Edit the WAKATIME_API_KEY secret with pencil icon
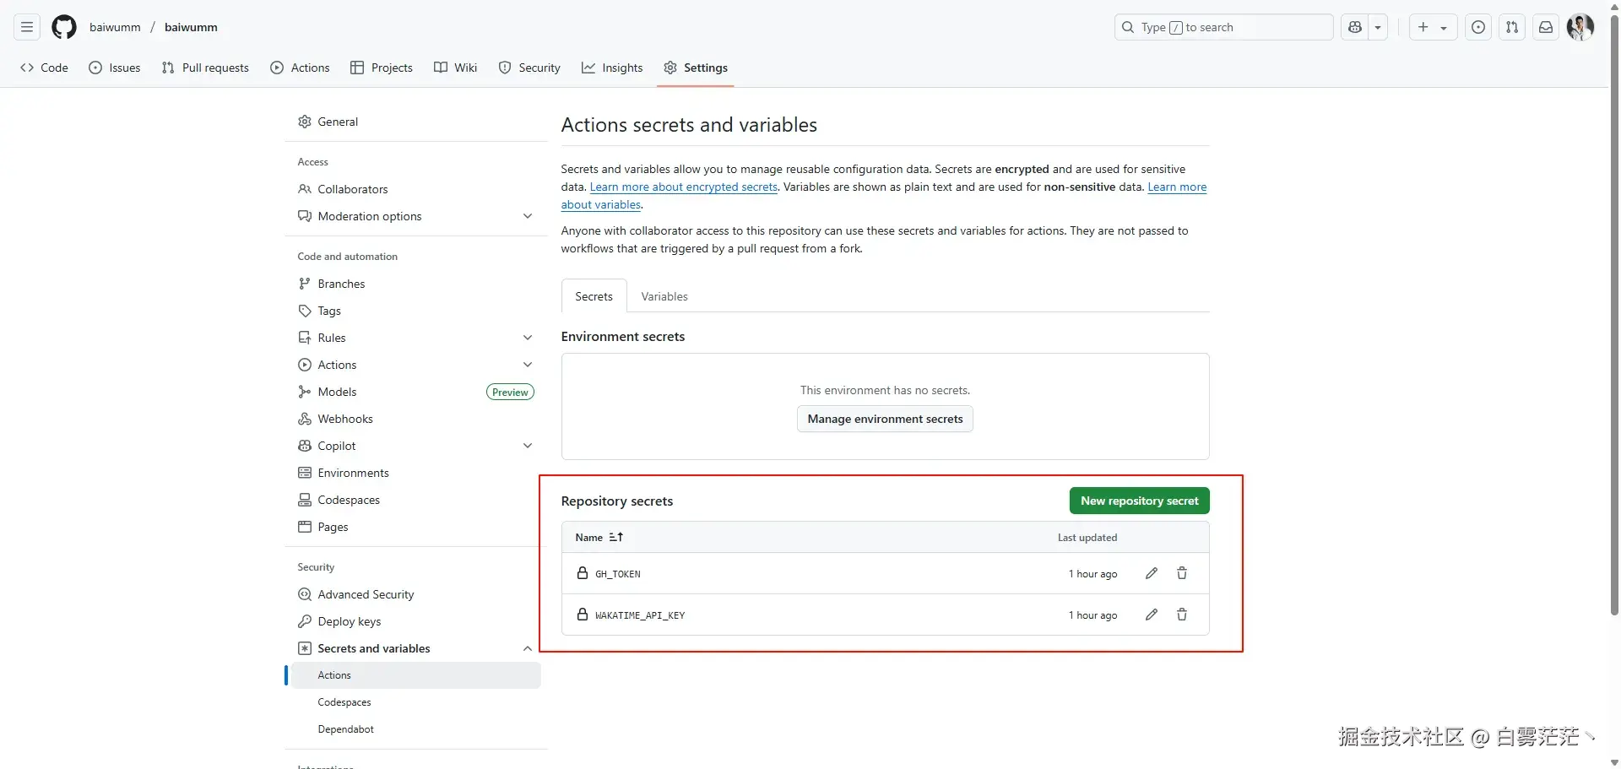 (x=1152, y=615)
